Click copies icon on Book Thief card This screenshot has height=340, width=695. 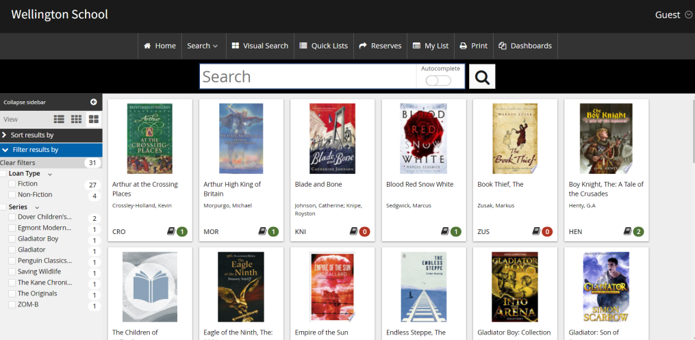tap(536, 232)
